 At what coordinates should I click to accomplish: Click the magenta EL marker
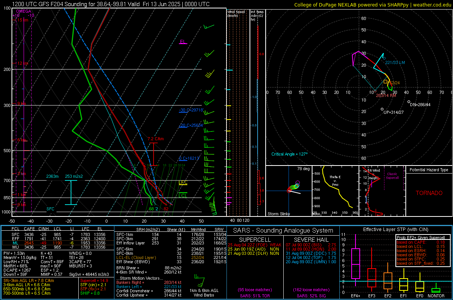(x=183, y=42)
